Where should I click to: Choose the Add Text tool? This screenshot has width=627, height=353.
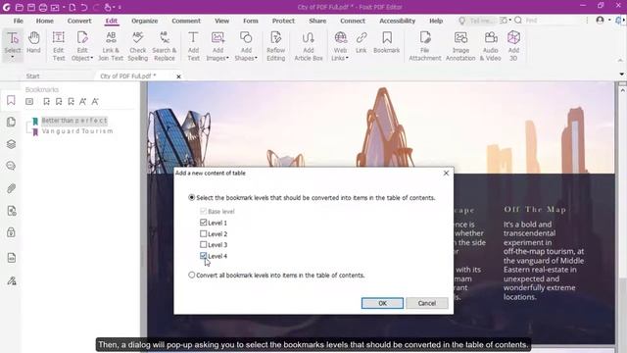(193, 46)
